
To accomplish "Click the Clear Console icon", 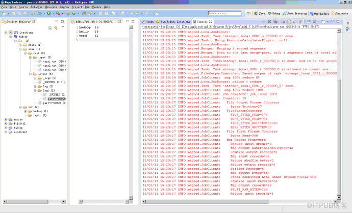I will pos(283,21).
